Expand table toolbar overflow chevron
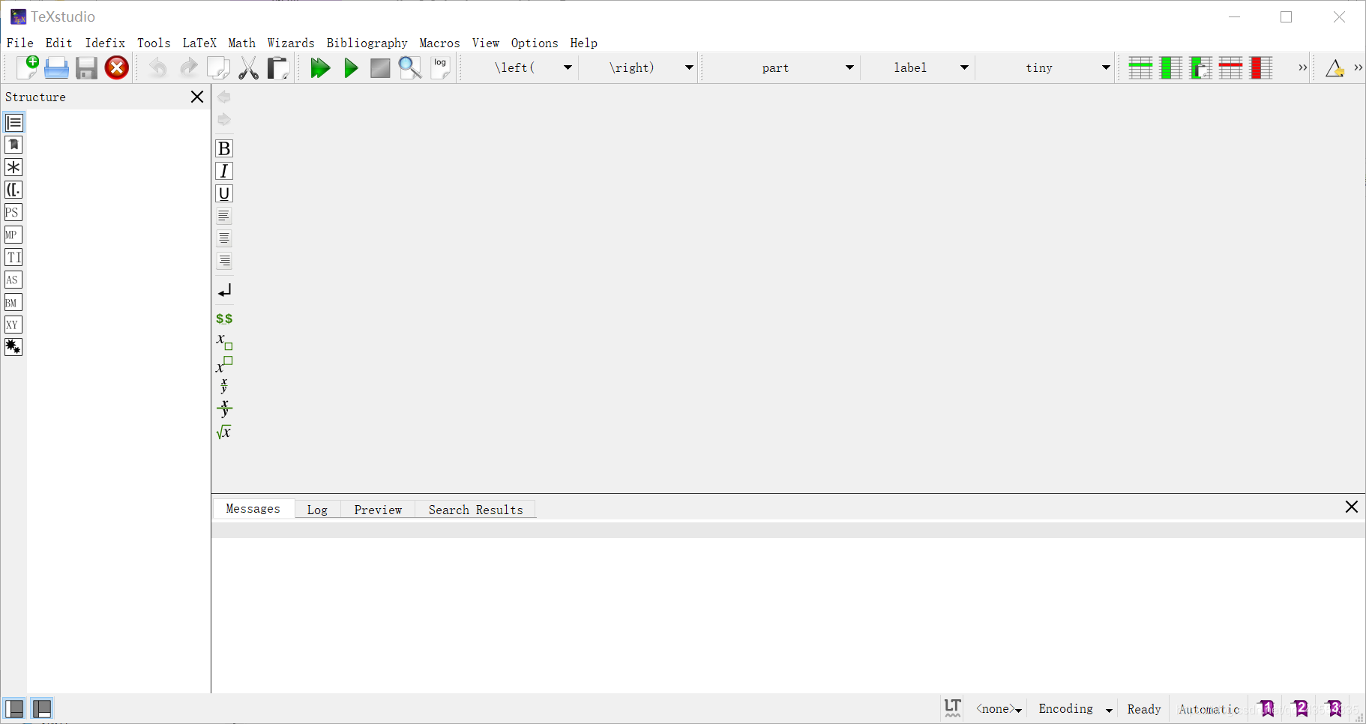Image resolution: width=1366 pixels, height=724 pixels. 1303,67
